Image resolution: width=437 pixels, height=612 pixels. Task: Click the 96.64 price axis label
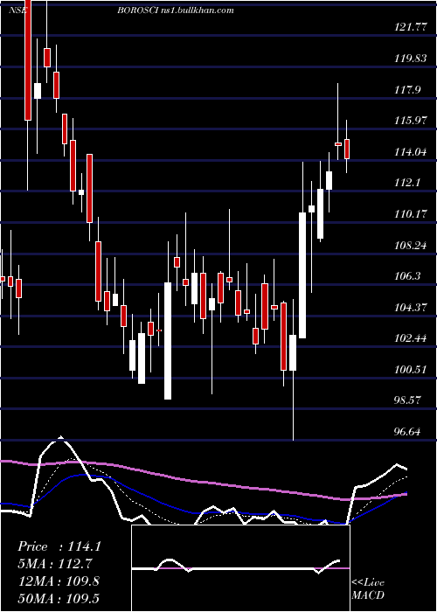pyautogui.click(x=409, y=431)
